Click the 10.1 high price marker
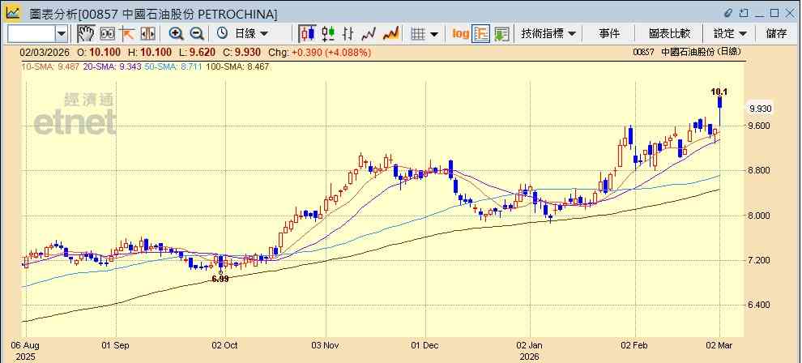The width and height of the screenshot is (802, 363). [719, 92]
